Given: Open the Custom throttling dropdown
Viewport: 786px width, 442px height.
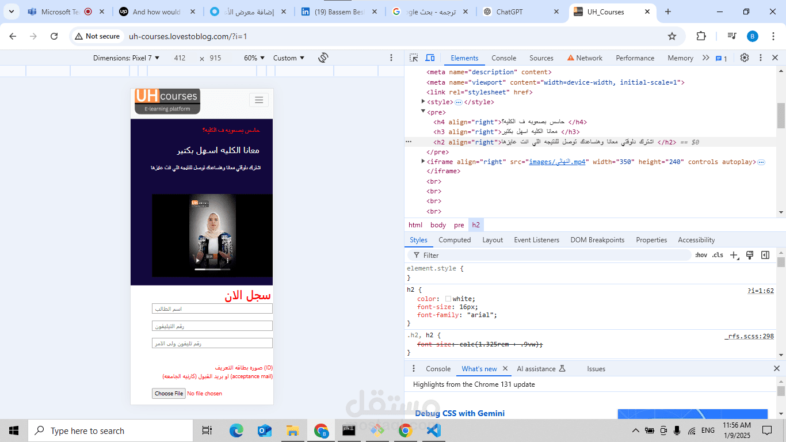Looking at the screenshot, I should click(289, 58).
